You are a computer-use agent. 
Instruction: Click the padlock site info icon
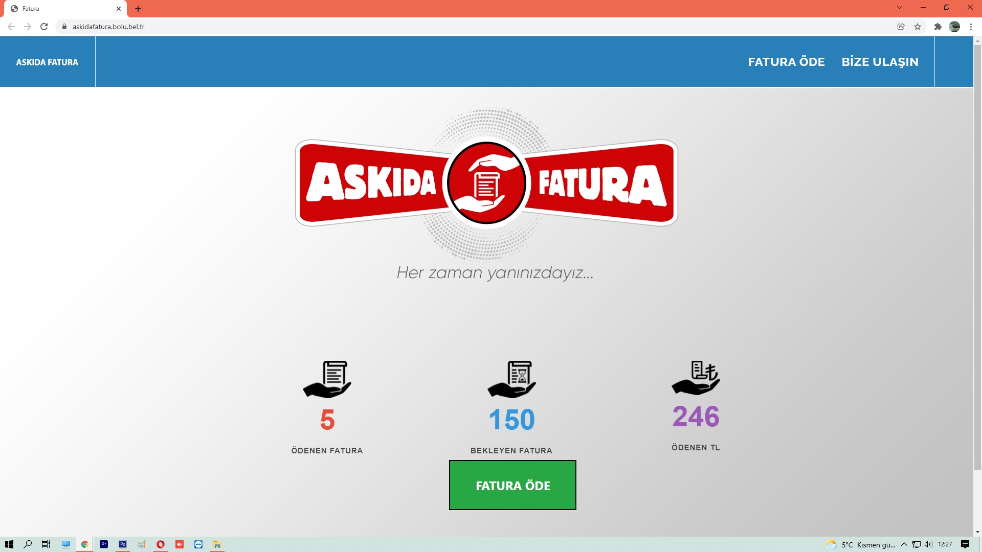[x=64, y=27]
